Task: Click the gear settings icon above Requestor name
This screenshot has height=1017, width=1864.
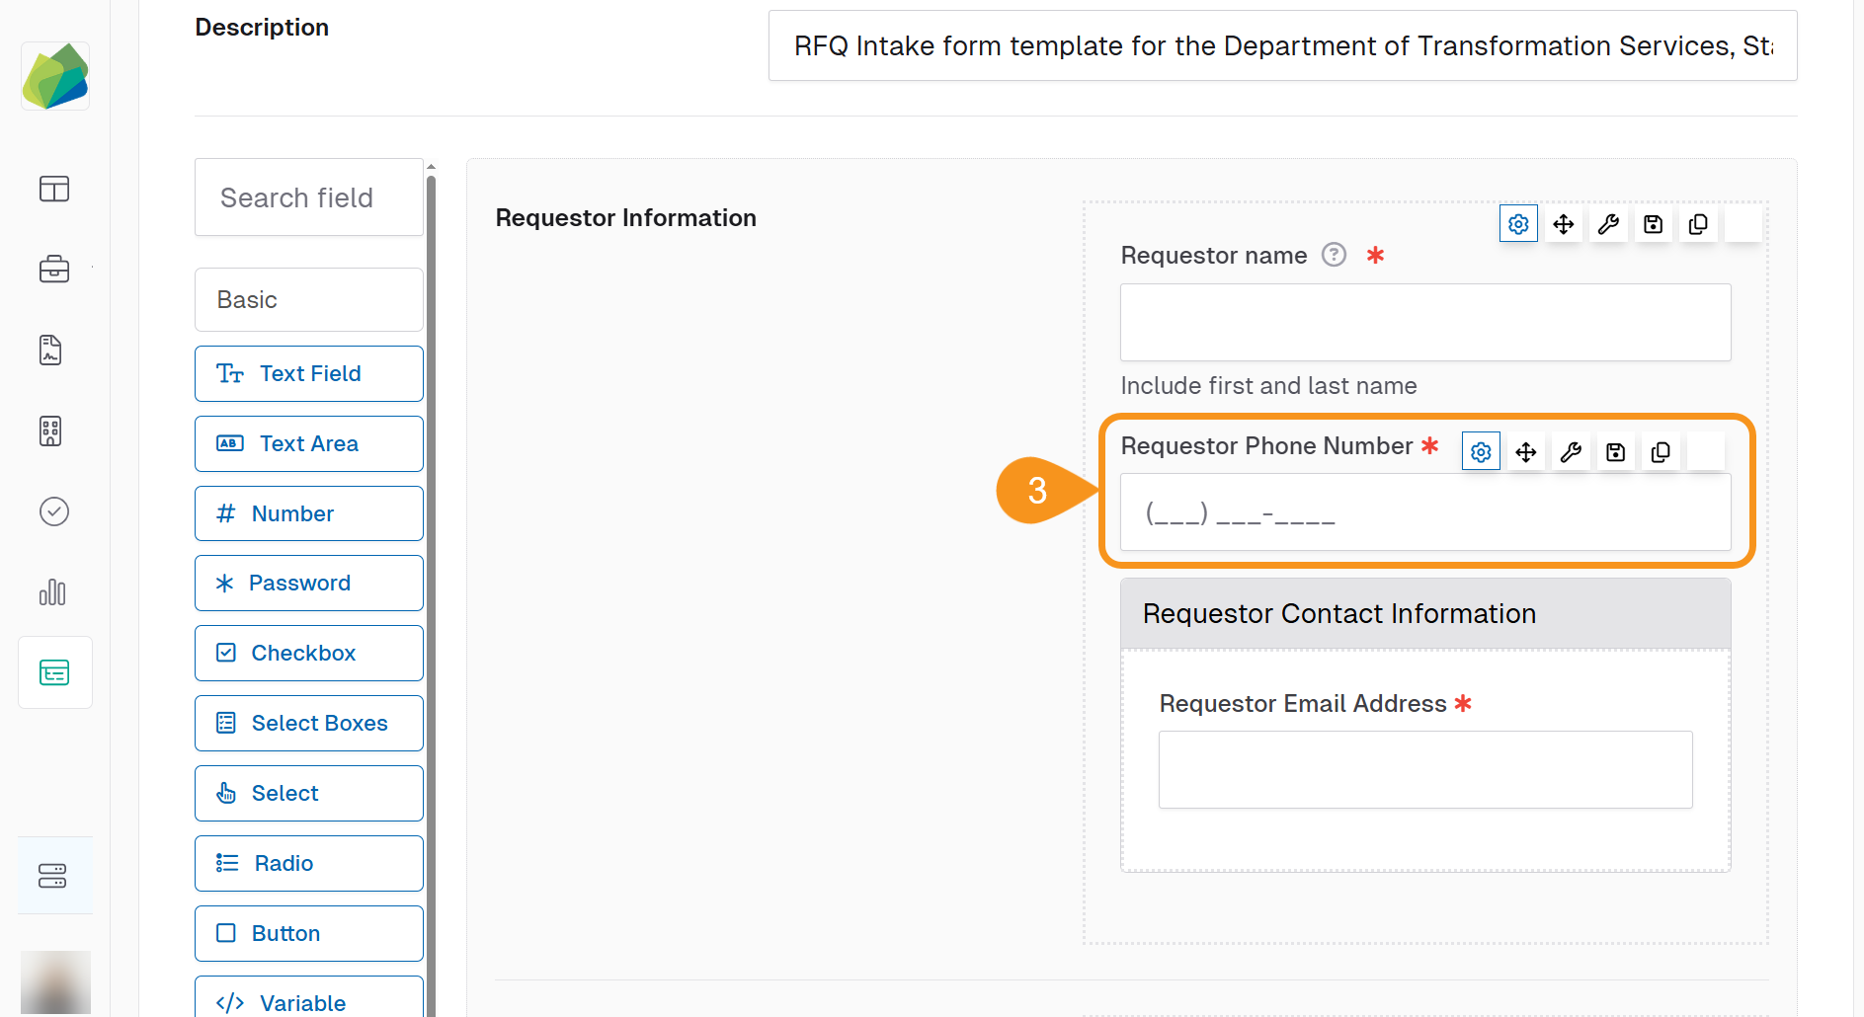Action: point(1518,224)
